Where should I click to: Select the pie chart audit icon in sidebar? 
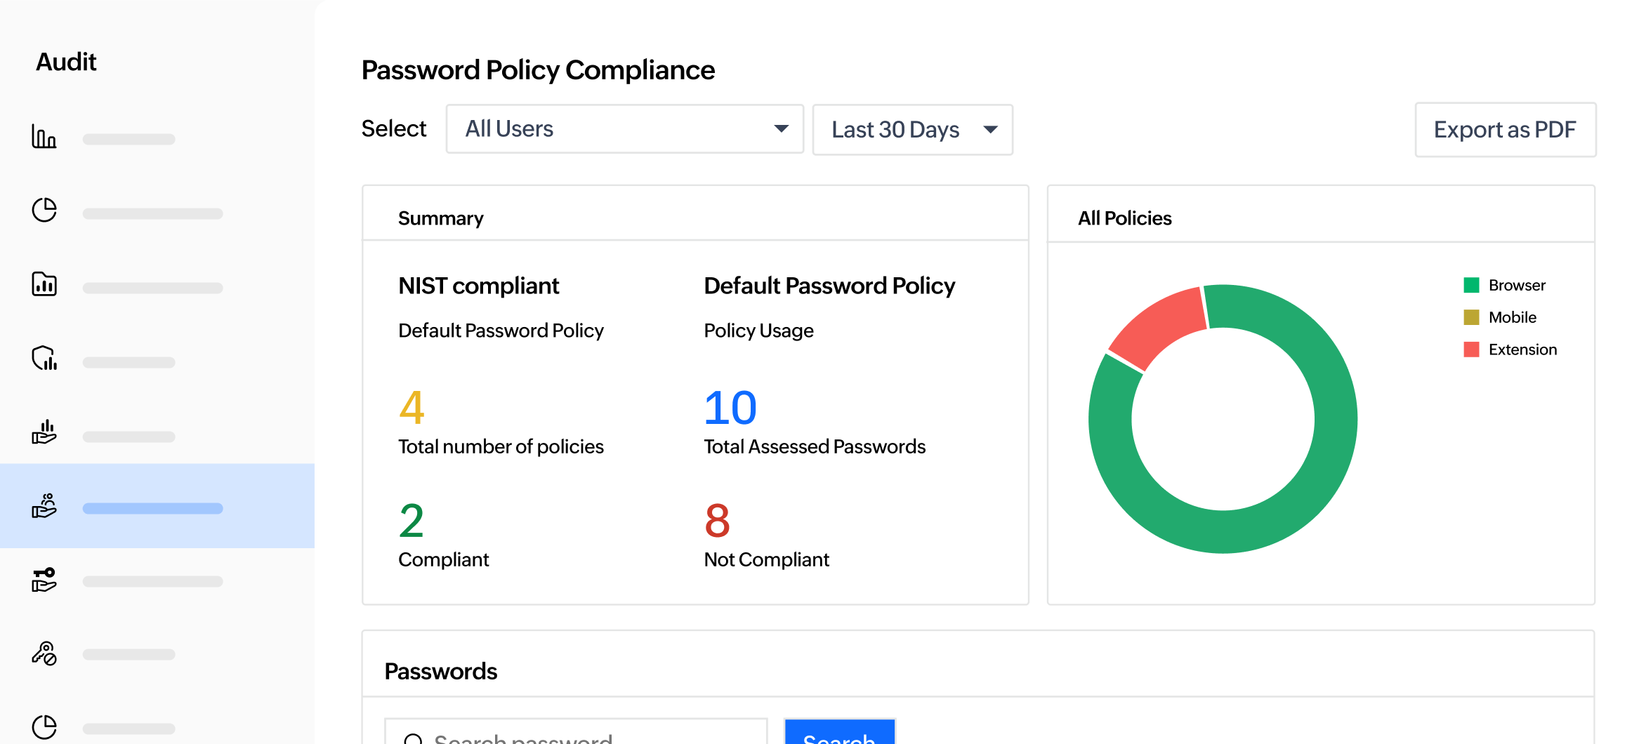[44, 210]
